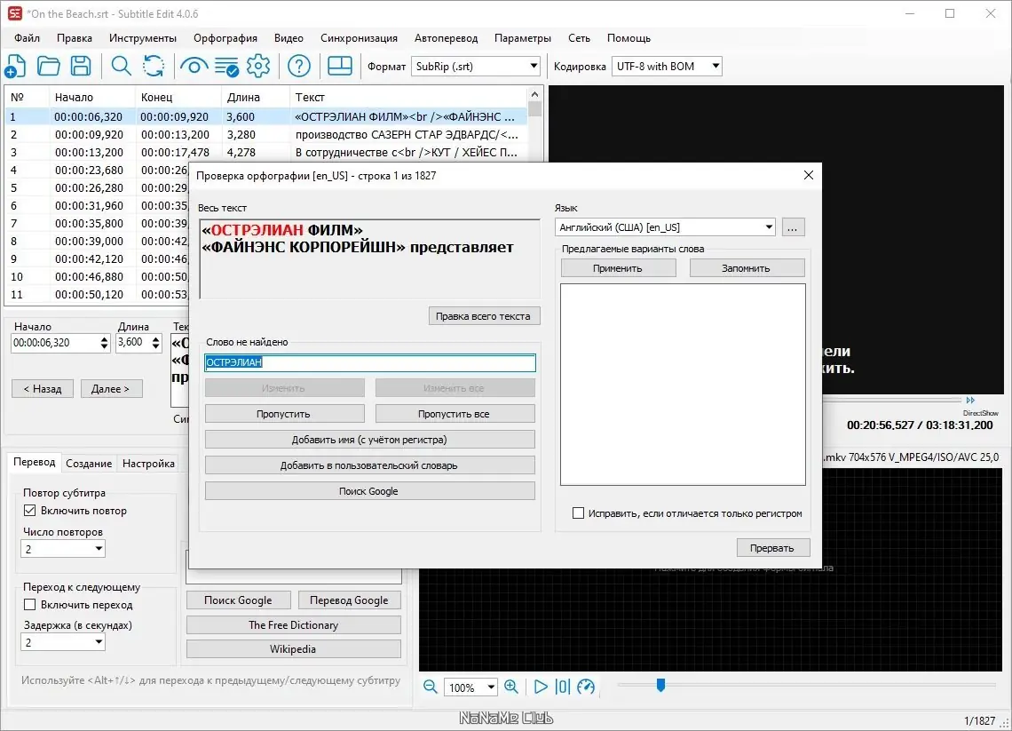Open the Синхронизация menu
Screen dimensions: 1012x731
tap(359, 38)
